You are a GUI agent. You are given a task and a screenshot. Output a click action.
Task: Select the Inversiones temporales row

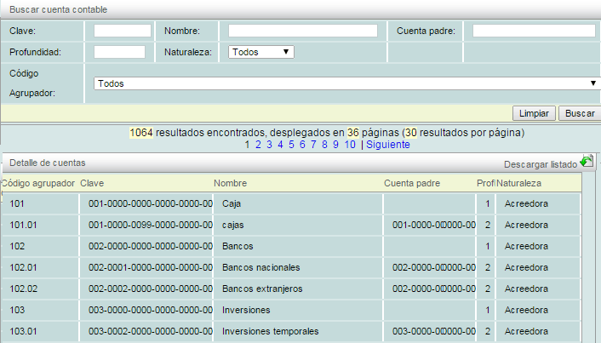click(270, 331)
